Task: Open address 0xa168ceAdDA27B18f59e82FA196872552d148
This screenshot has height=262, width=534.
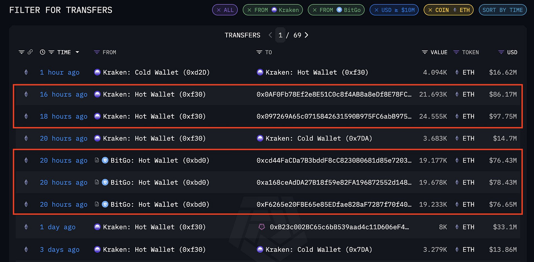Action: [x=334, y=182]
